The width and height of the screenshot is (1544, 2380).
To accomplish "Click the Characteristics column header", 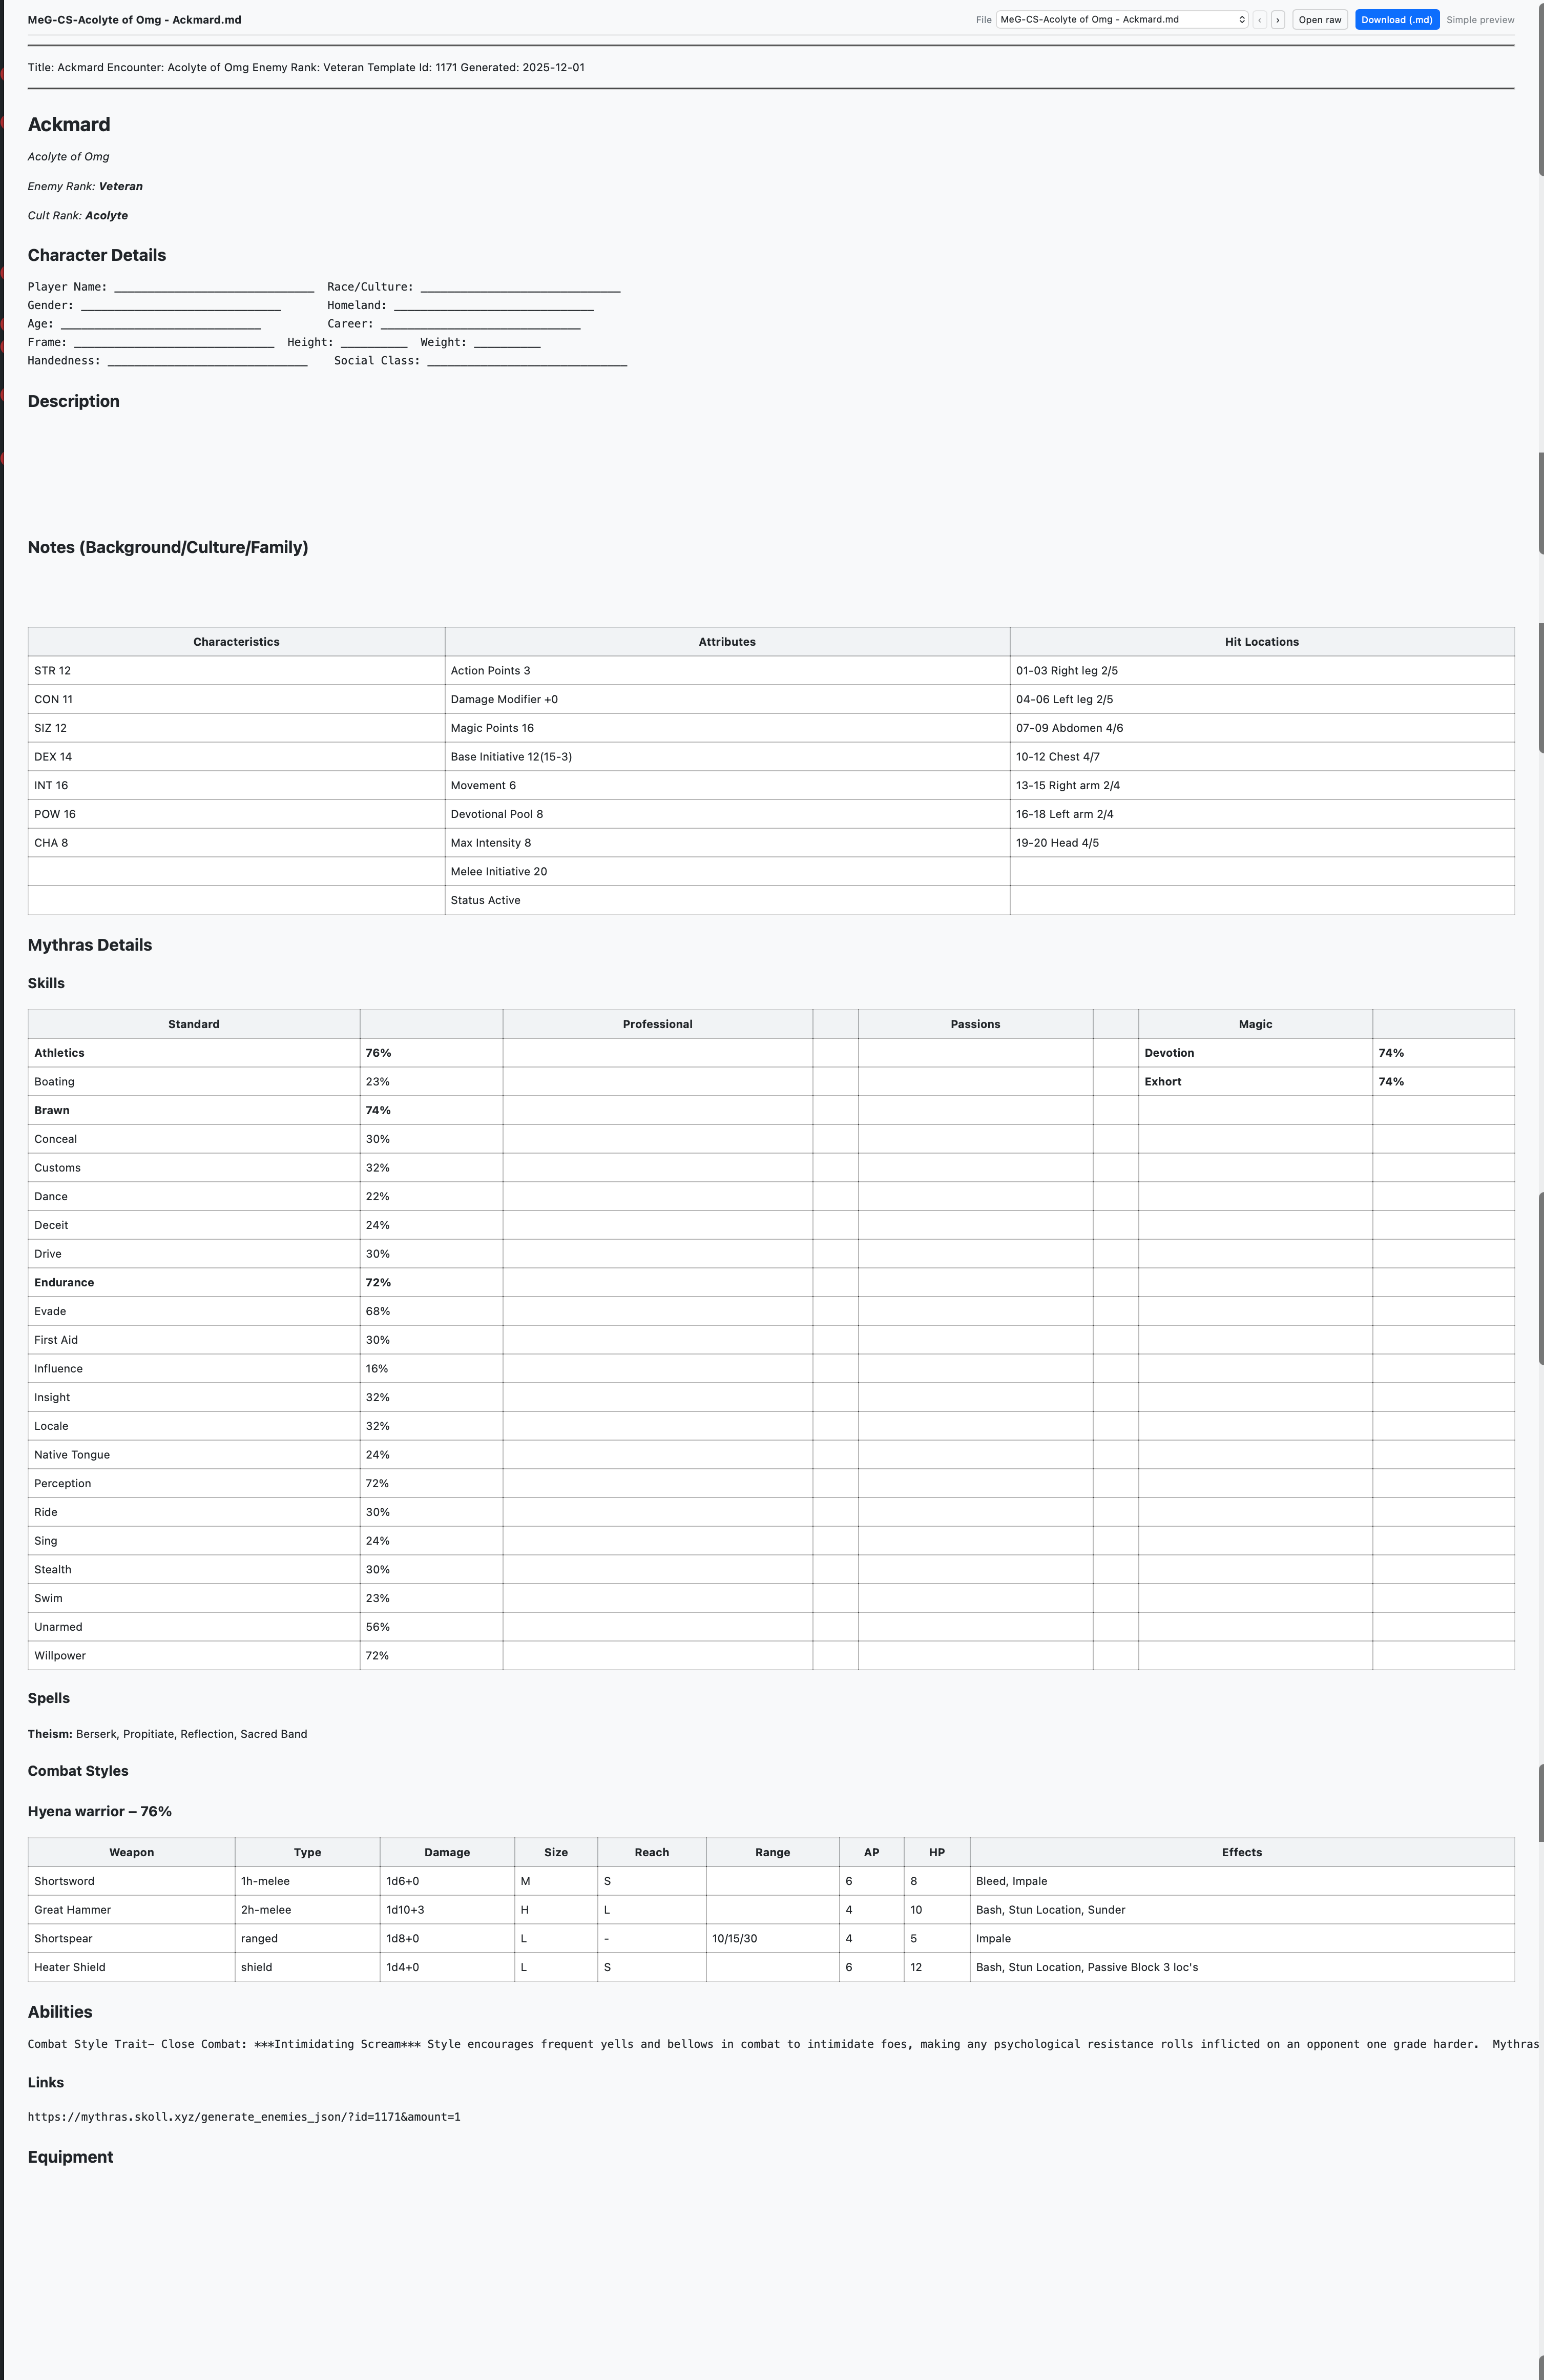I will [x=236, y=642].
